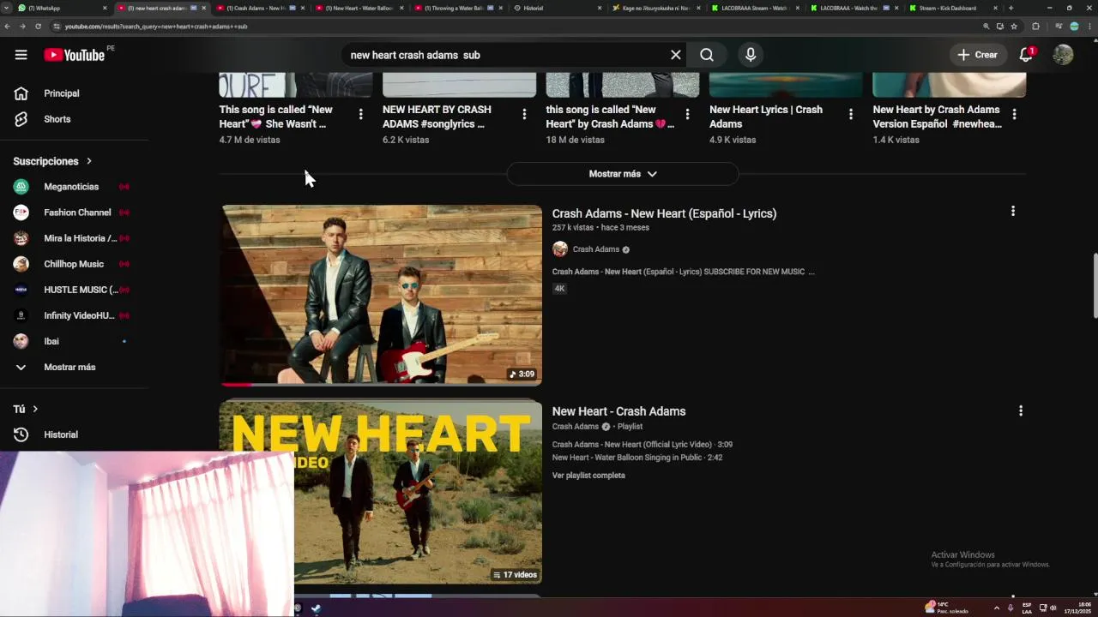Open 'New Heart - Water Balloon Singing in Public' entry
Screen dimensions: 1098x617
(x=637, y=458)
